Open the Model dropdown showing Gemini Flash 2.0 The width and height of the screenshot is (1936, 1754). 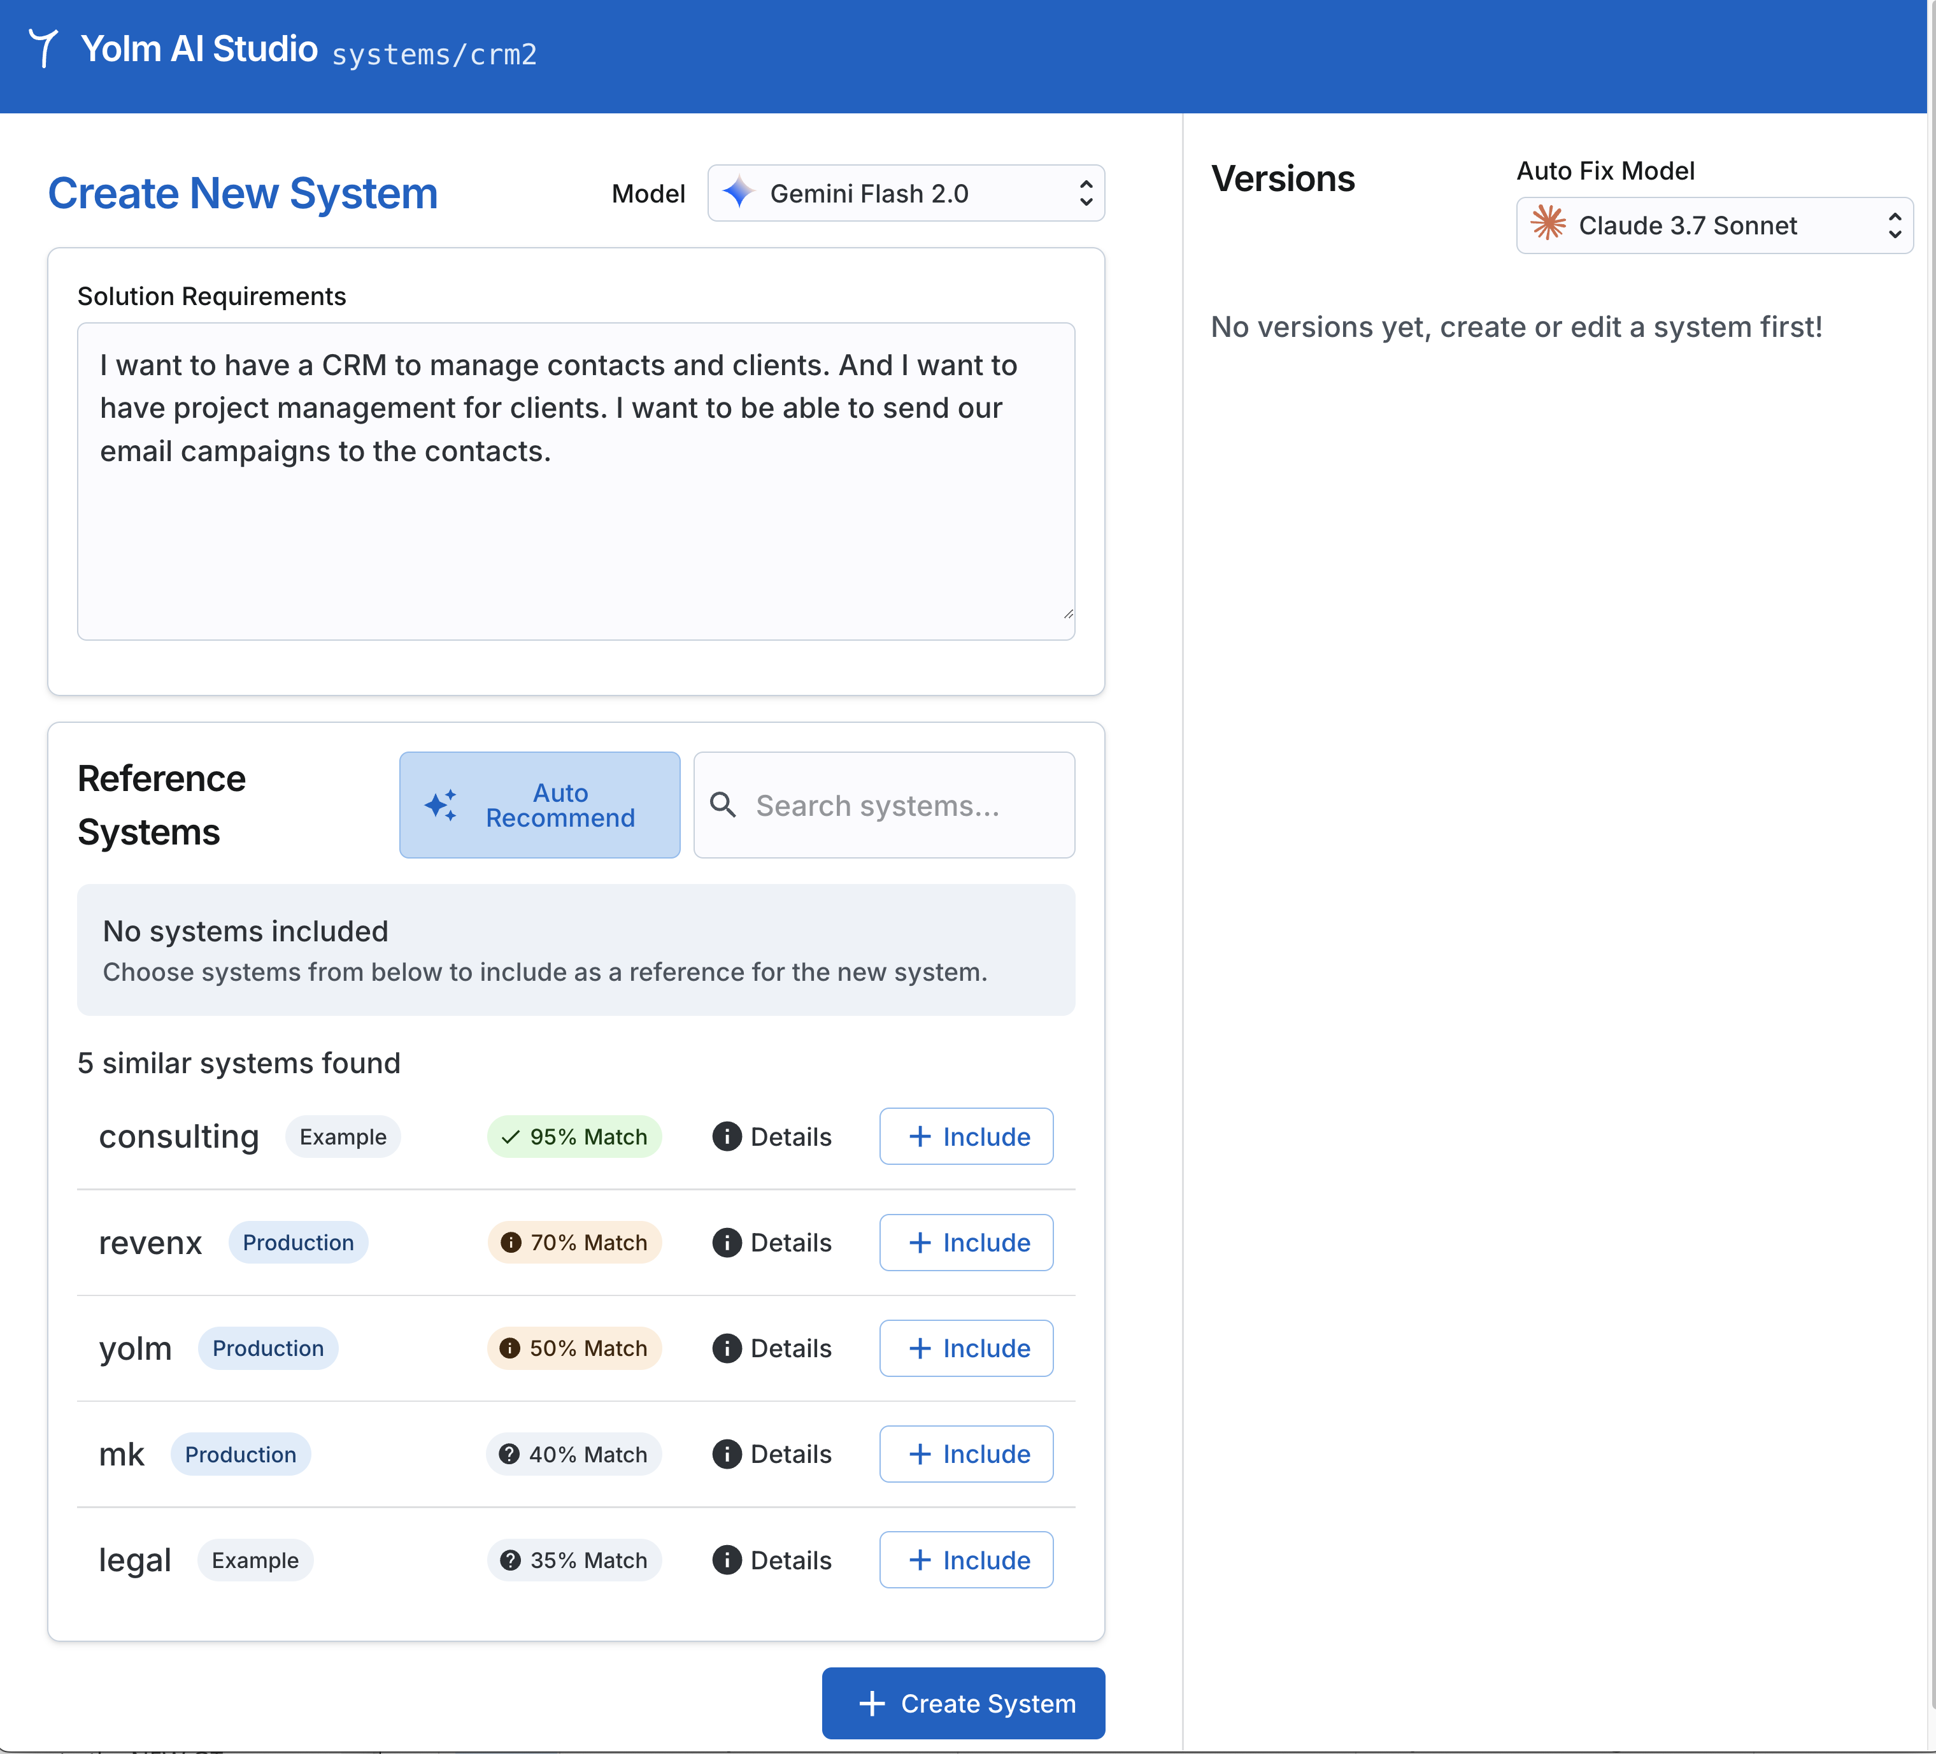[906, 193]
